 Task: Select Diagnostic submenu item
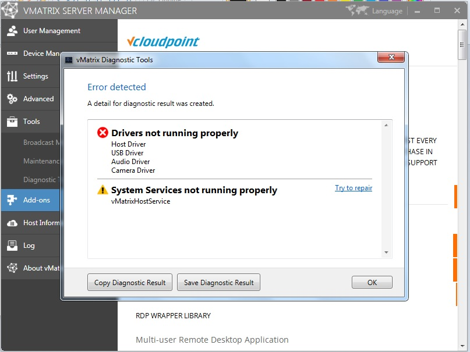click(x=41, y=180)
